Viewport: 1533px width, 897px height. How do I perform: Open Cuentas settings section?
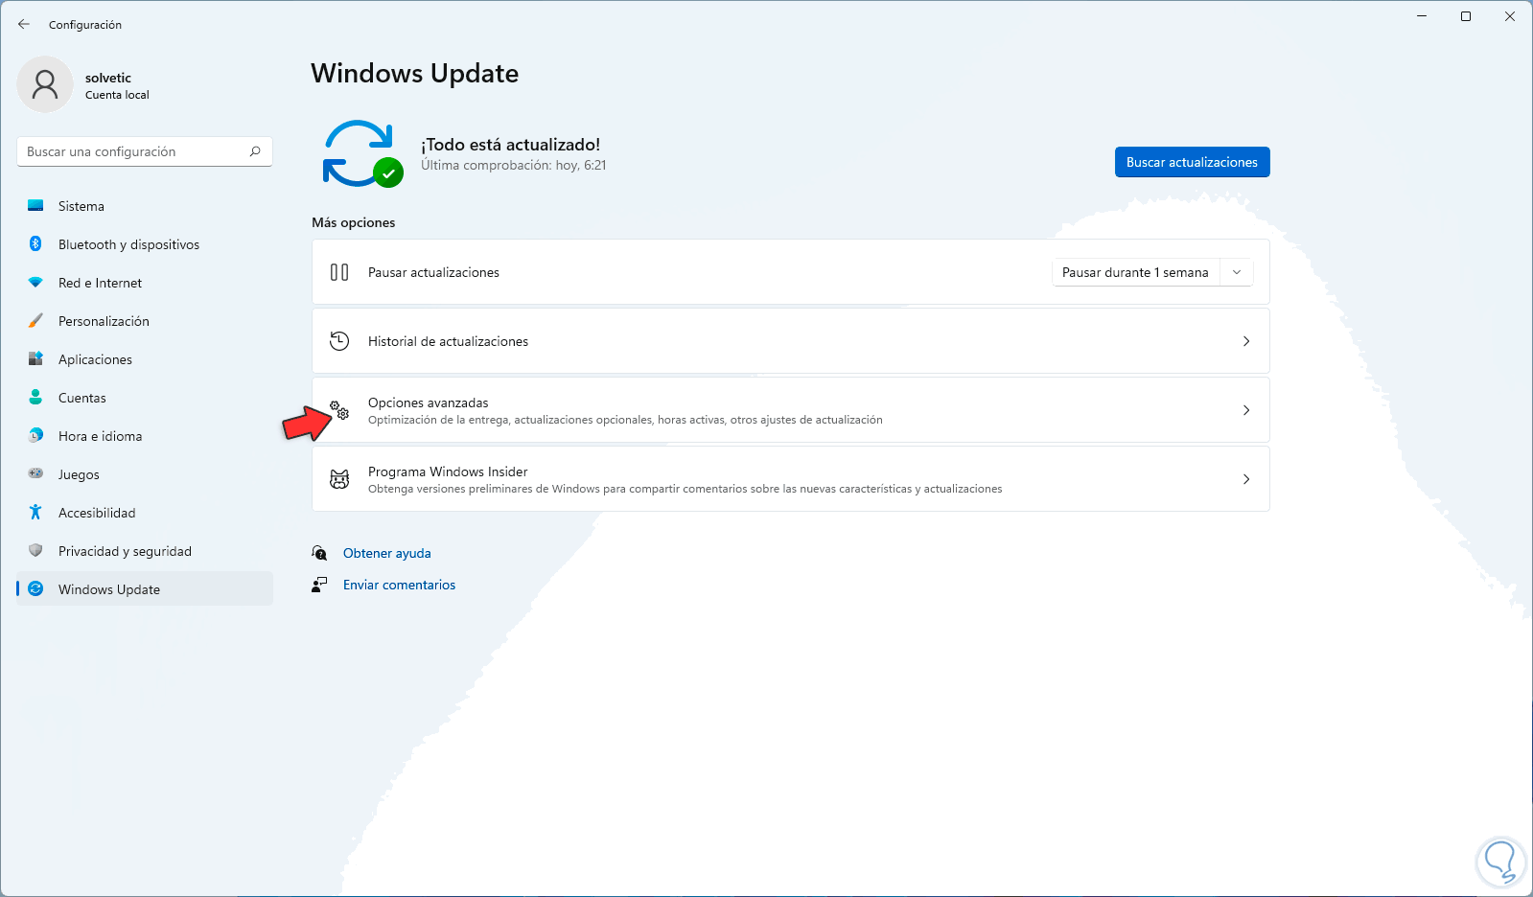pyautogui.click(x=145, y=398)
